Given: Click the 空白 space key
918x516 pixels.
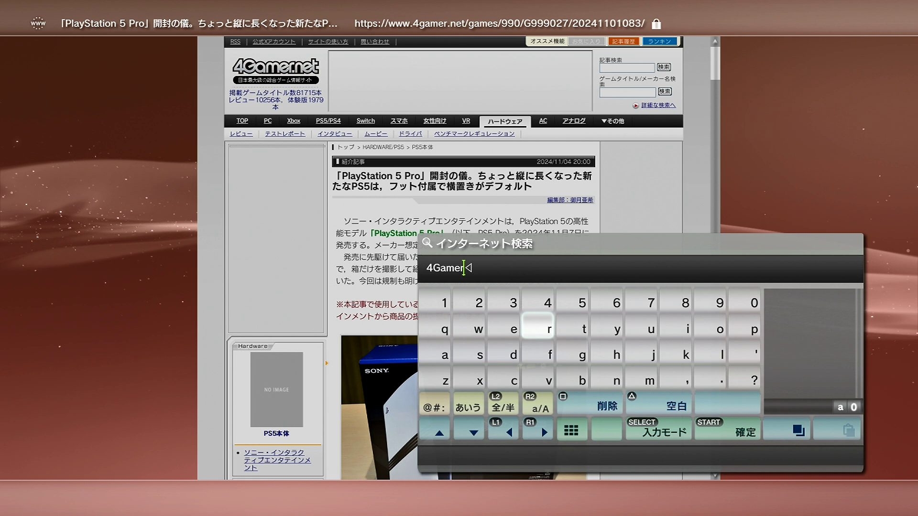Looking at the screenshot, I should (x=658, y=403).
